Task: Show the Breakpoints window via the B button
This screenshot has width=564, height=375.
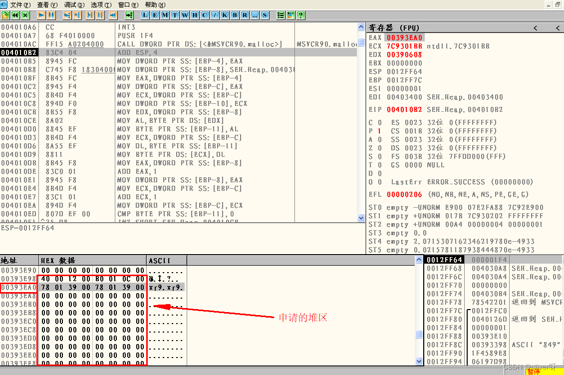Action: (235, 15)
